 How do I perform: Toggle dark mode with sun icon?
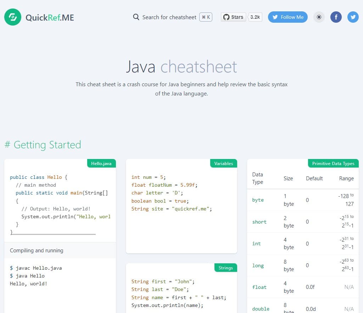pos(319,17)
